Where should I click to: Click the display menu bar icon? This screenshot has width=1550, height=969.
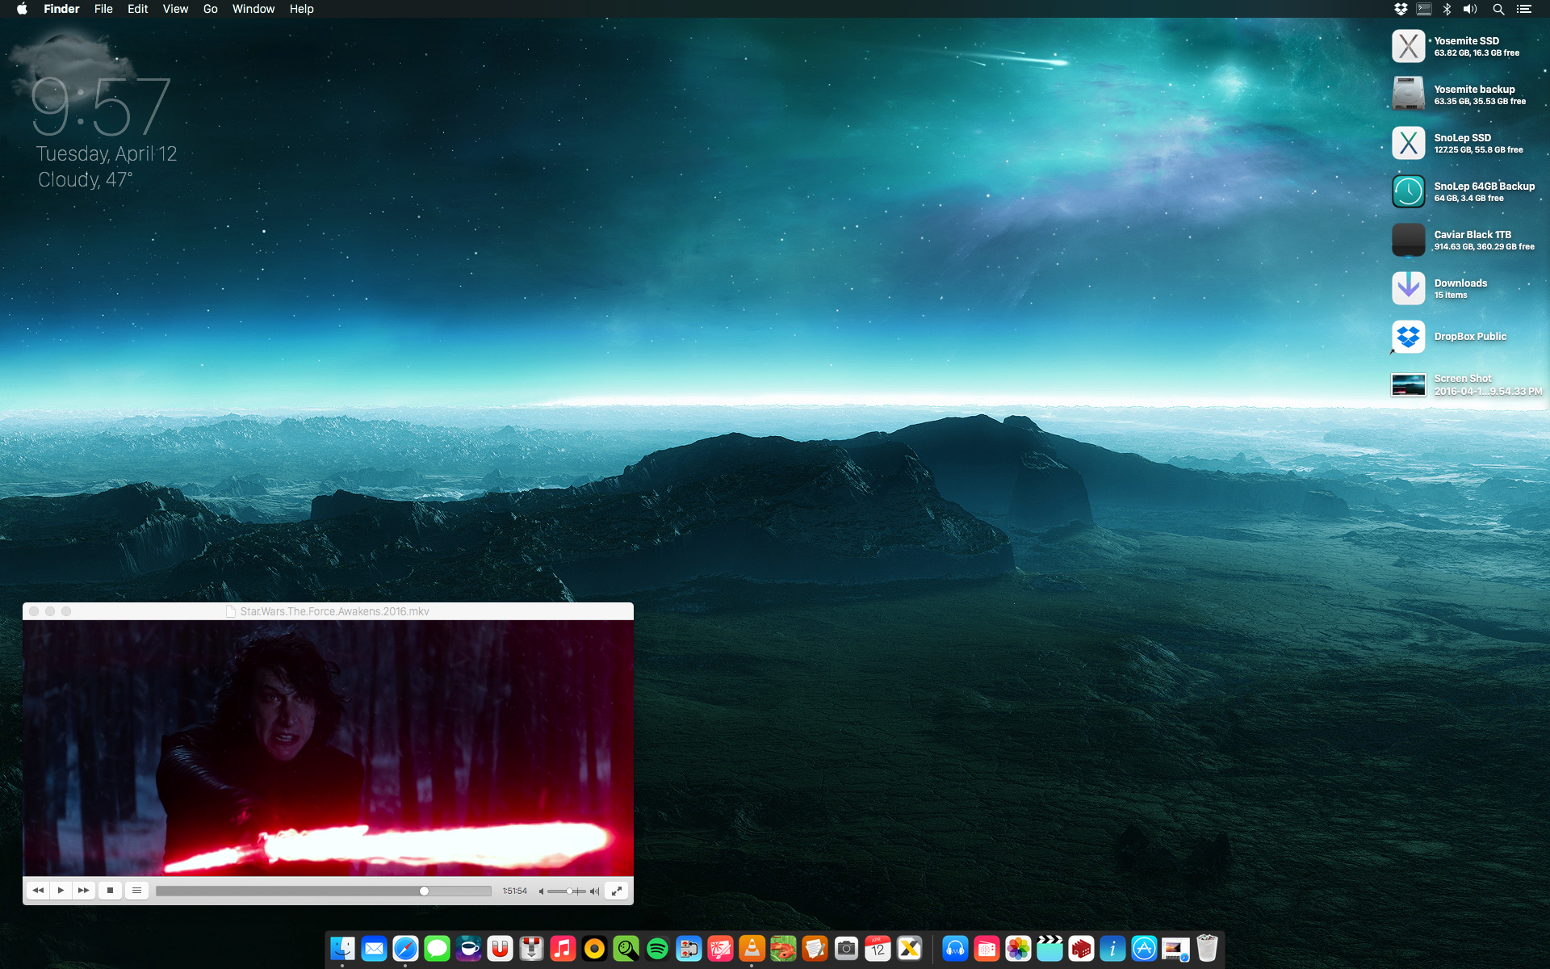[1424, 9]
